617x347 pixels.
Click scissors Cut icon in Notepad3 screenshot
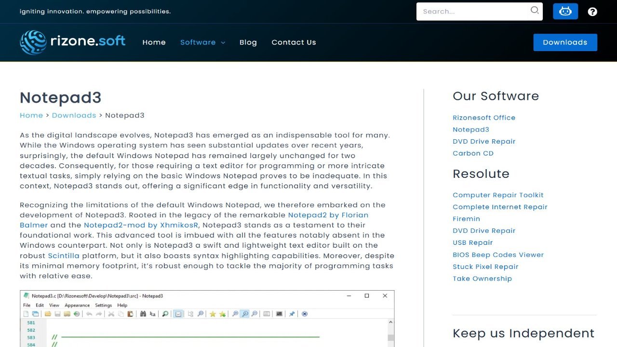coord(111,314)
